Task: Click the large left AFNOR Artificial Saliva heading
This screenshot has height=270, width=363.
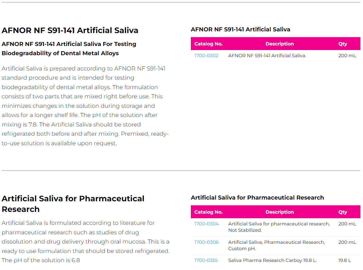Action: click(70, 30)
